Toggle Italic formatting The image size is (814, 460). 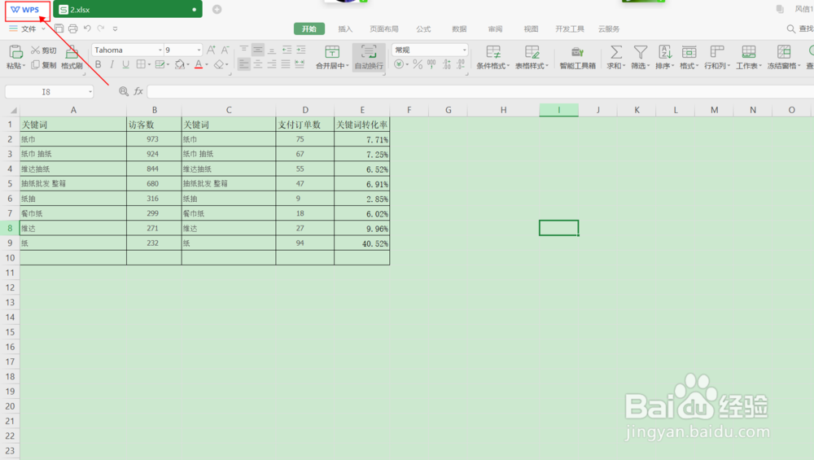pyautogui.click(x=112, y=64)
